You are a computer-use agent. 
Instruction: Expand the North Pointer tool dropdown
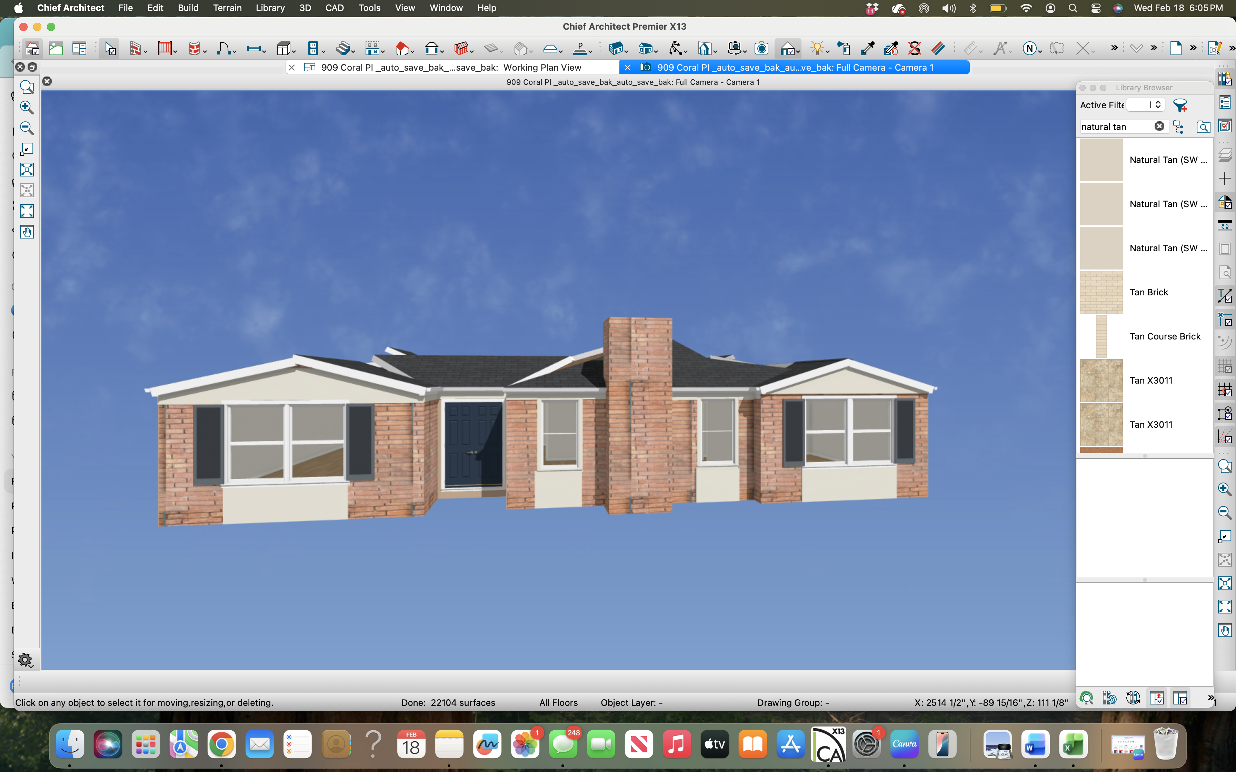click(x=1040, y=51)
